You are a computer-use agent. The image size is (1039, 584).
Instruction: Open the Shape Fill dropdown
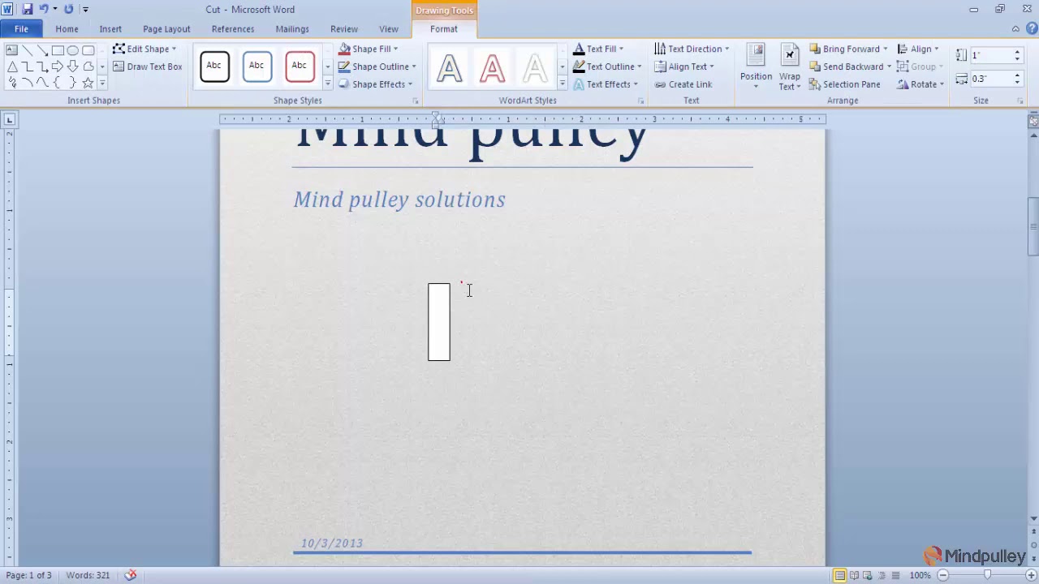pos(369,49)
